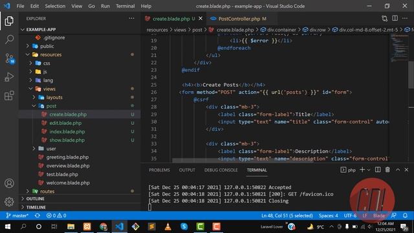Screen dimensions: 414x233
Task: Open the View menu
Action: [x=76, y=6]
